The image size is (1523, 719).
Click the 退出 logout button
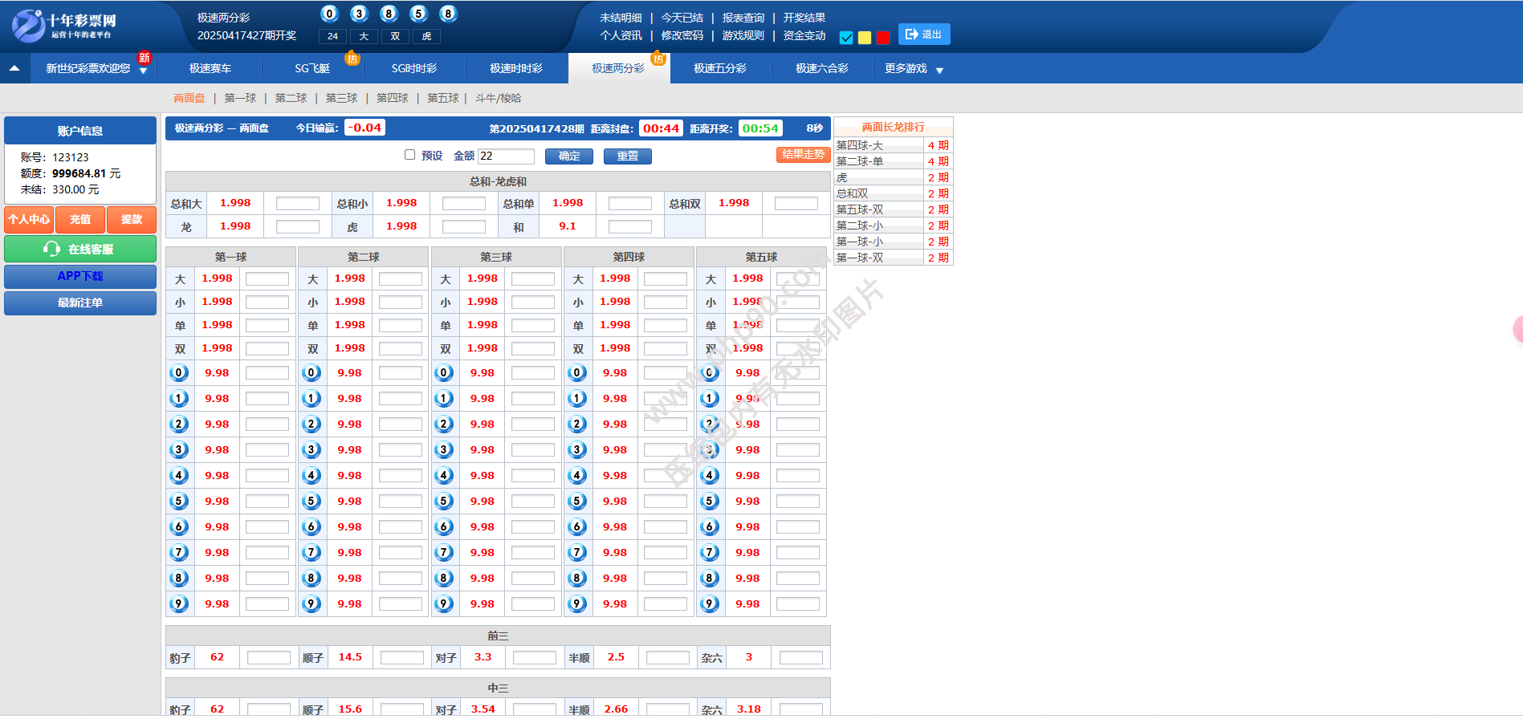click(923, 35)
